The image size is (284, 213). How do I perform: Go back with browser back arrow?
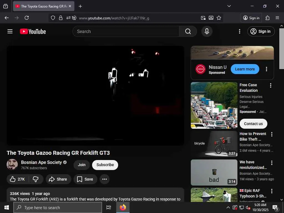(7, 18)
